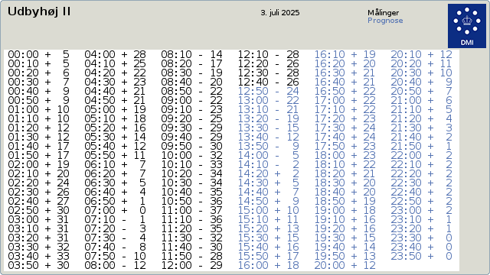Screen dimensions: 490x275
Task: Click the 20:00 + 12 forecast entry
Action: click(x=345, y=265)
